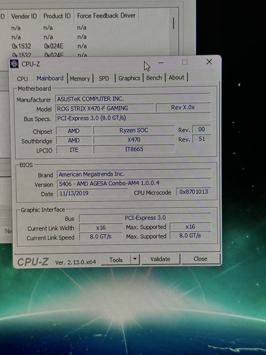Click the 0x024E product ID cell in background list
This screenshot has width=266, height=355.
coord(54,46)
